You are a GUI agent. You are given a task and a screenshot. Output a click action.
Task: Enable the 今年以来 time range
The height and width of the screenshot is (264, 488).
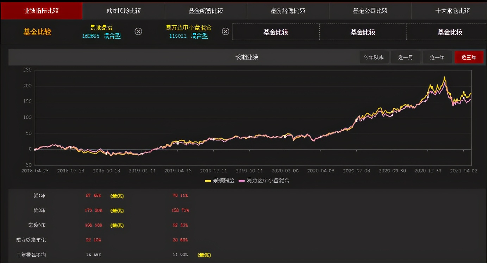374,57
